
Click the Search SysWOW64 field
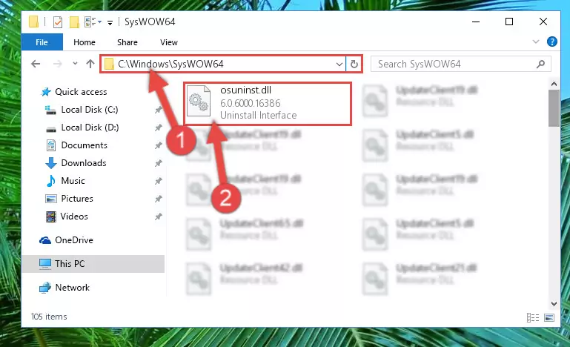[x=460, y=64]
